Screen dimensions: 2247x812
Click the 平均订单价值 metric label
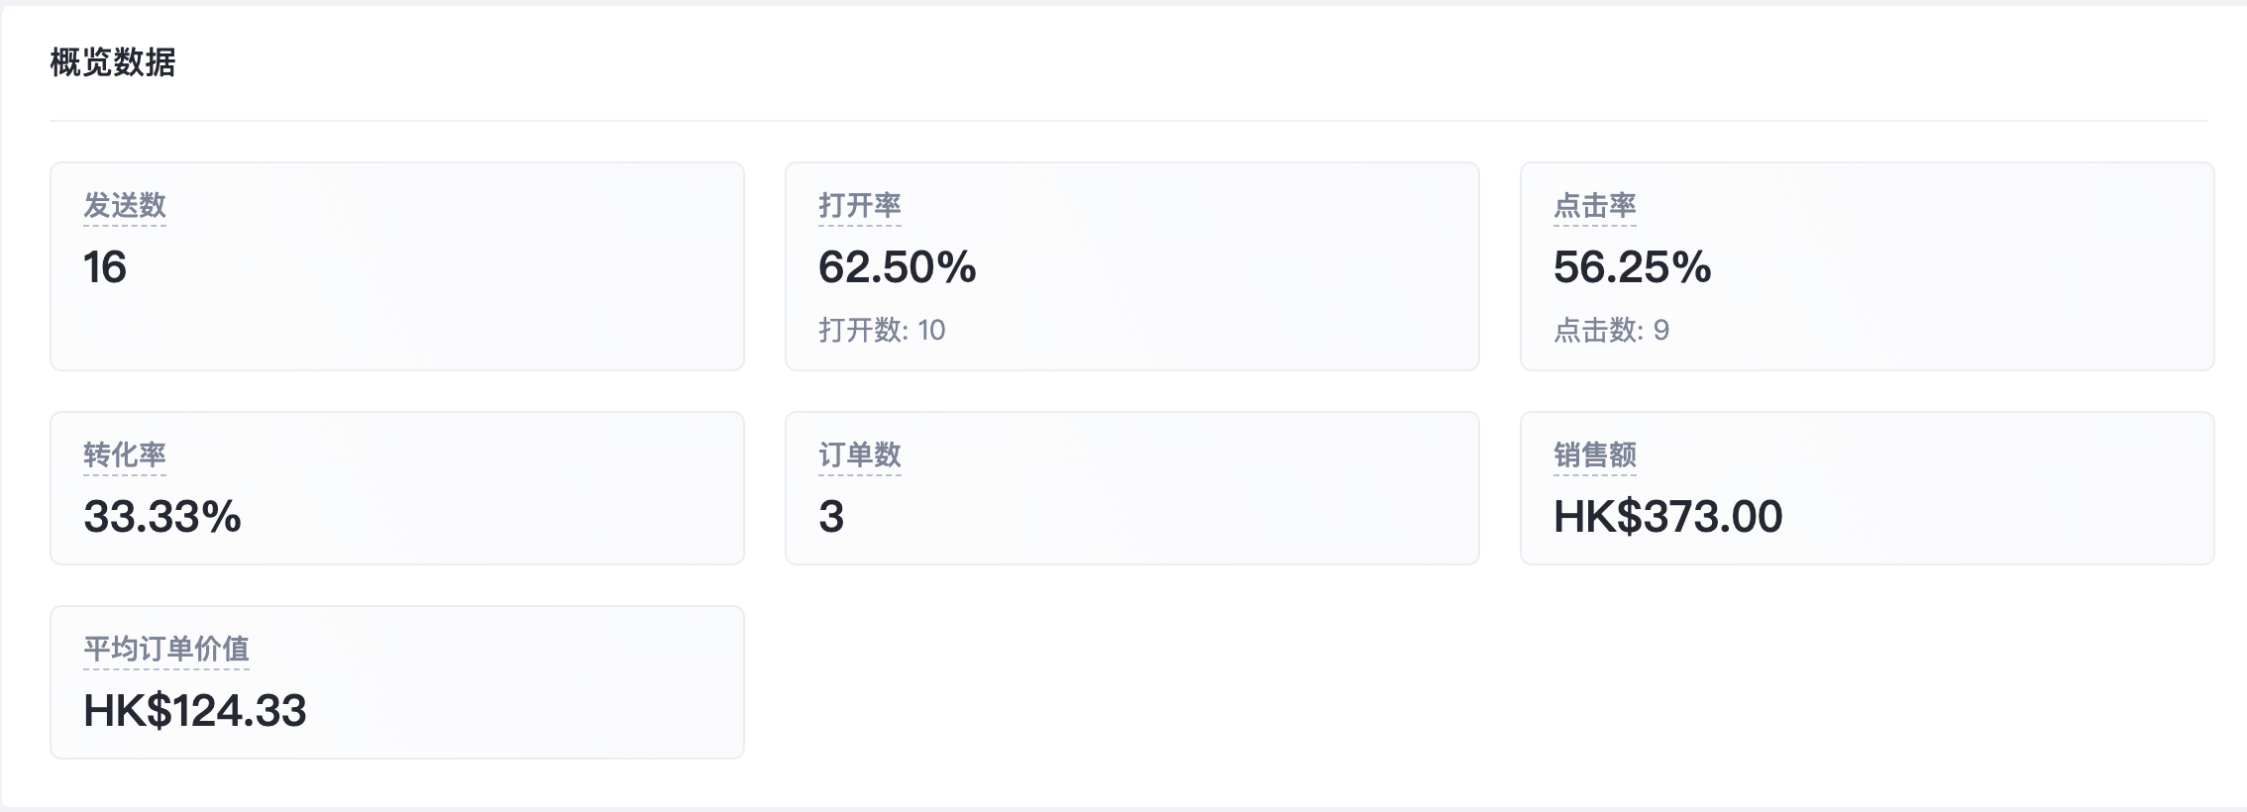(166, 650)
